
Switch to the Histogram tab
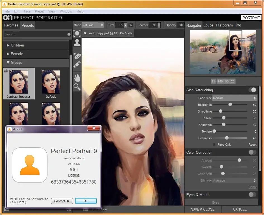224,25
